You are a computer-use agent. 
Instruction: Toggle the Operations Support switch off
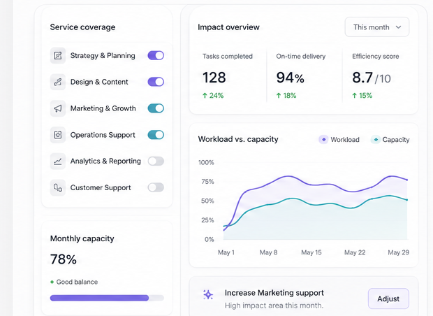(156, 135)
